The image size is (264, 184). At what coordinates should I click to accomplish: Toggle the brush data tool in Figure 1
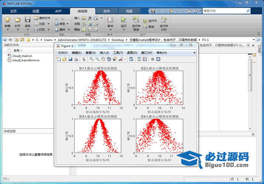121,59
